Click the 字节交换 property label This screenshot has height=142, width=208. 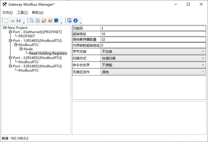(79, 52)
